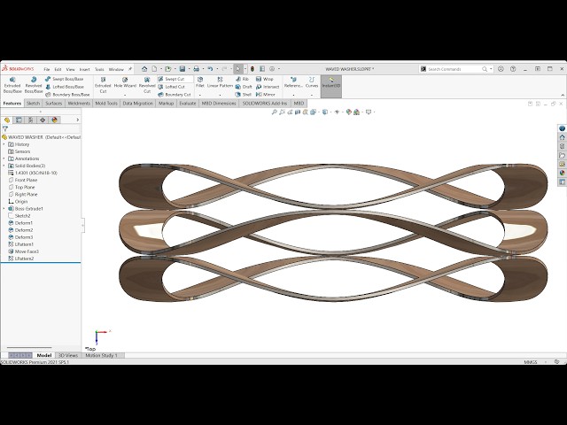Click the Print icon
Viewport: 567px width, 425px height.
tap(196, 69)
